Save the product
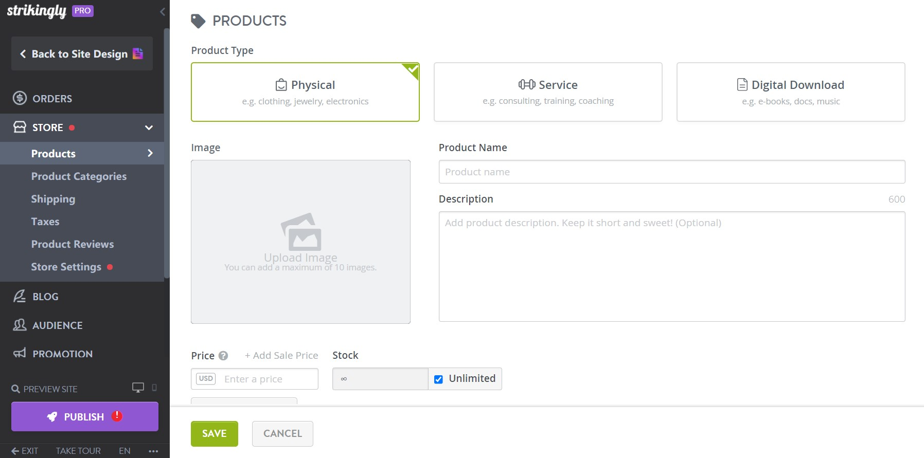The height and width of the screenshot is (458, 924). pyautogui.click(x=214, y=433)
